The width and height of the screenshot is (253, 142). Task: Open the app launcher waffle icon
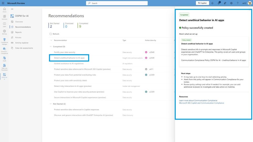point(3,3)
